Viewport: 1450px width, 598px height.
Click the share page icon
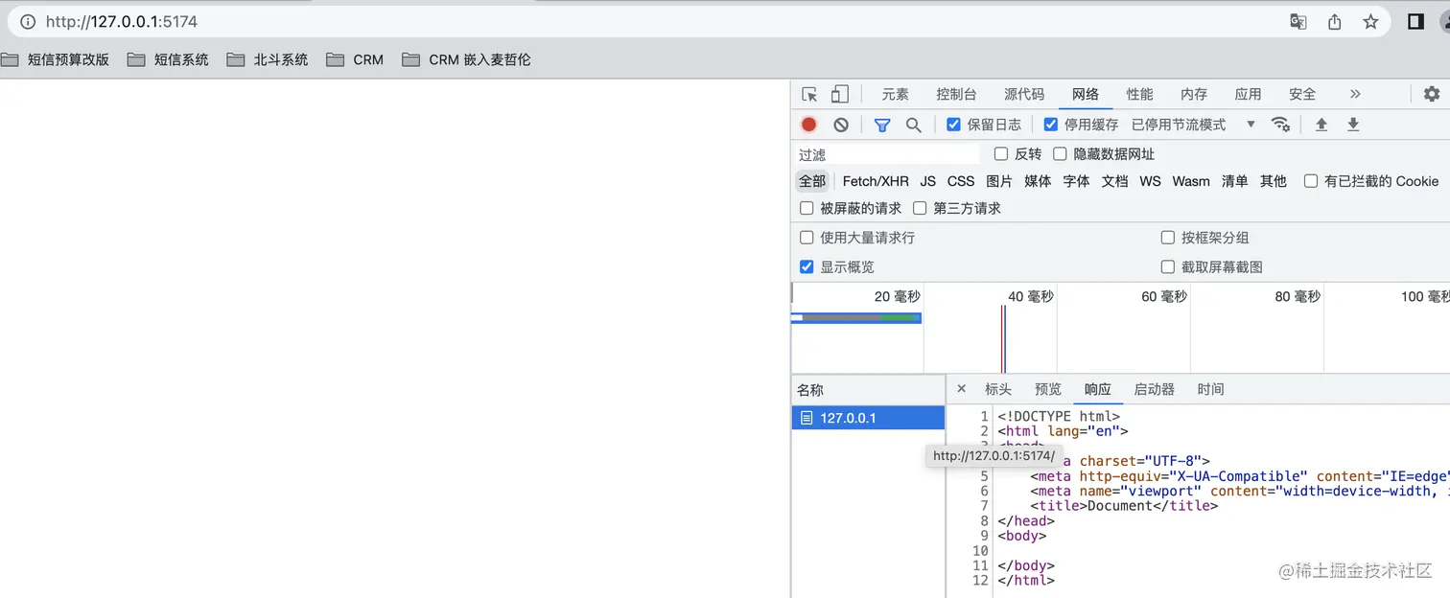point(1334,21)
